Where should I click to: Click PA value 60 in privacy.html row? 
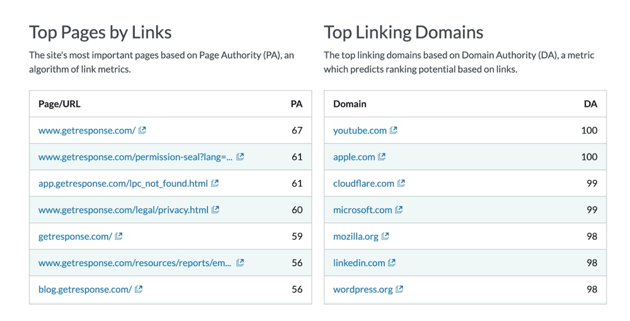pos(297,210)
